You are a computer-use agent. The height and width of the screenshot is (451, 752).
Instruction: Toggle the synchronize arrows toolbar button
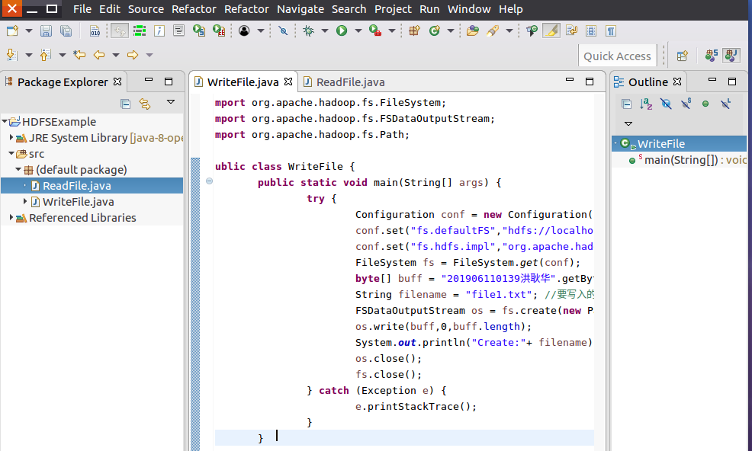coord(120,31)
